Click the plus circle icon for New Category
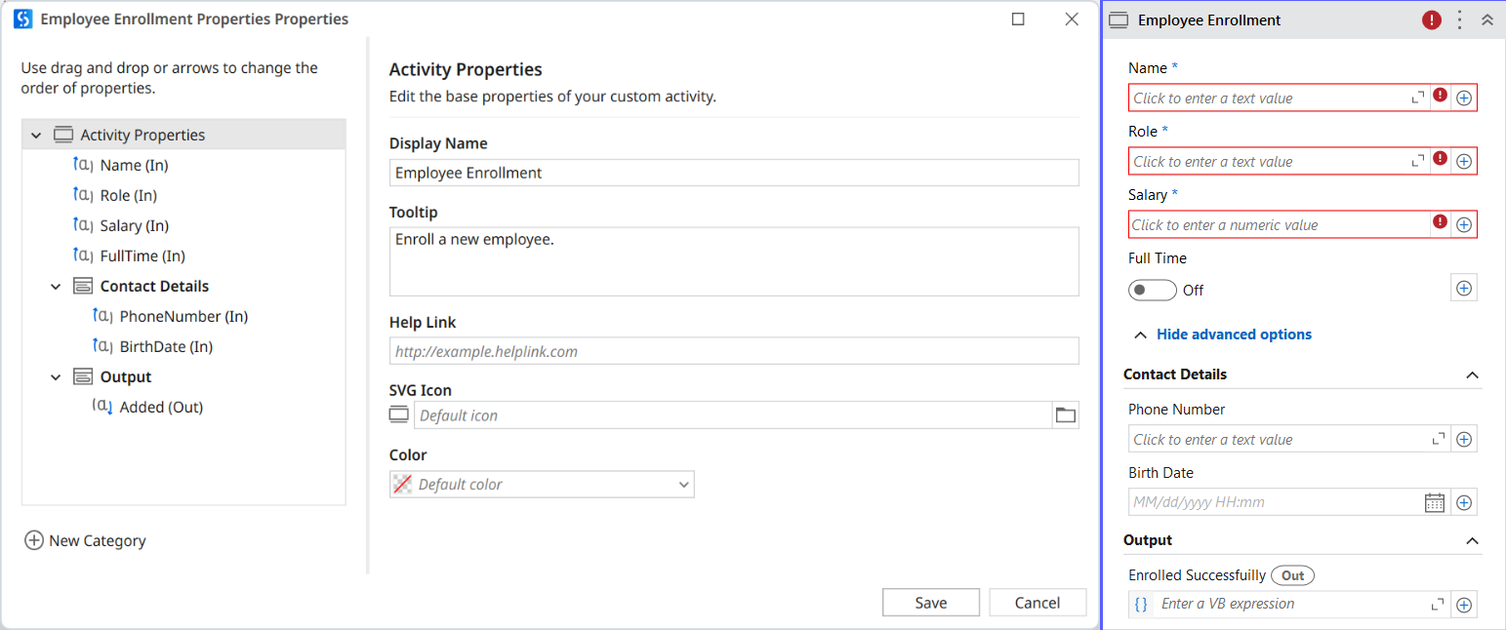Viewport: 1506px width, 630px height. pyautogui.click(x=34, y=540)
